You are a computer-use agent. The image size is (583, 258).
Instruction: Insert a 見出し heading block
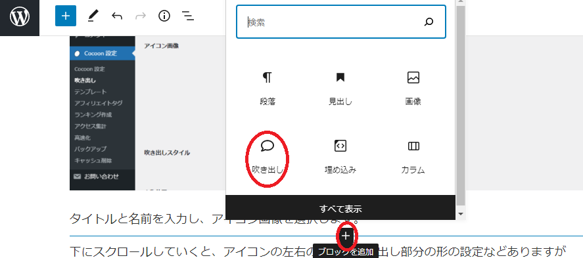pyautogui.click(x=340, y=89)
